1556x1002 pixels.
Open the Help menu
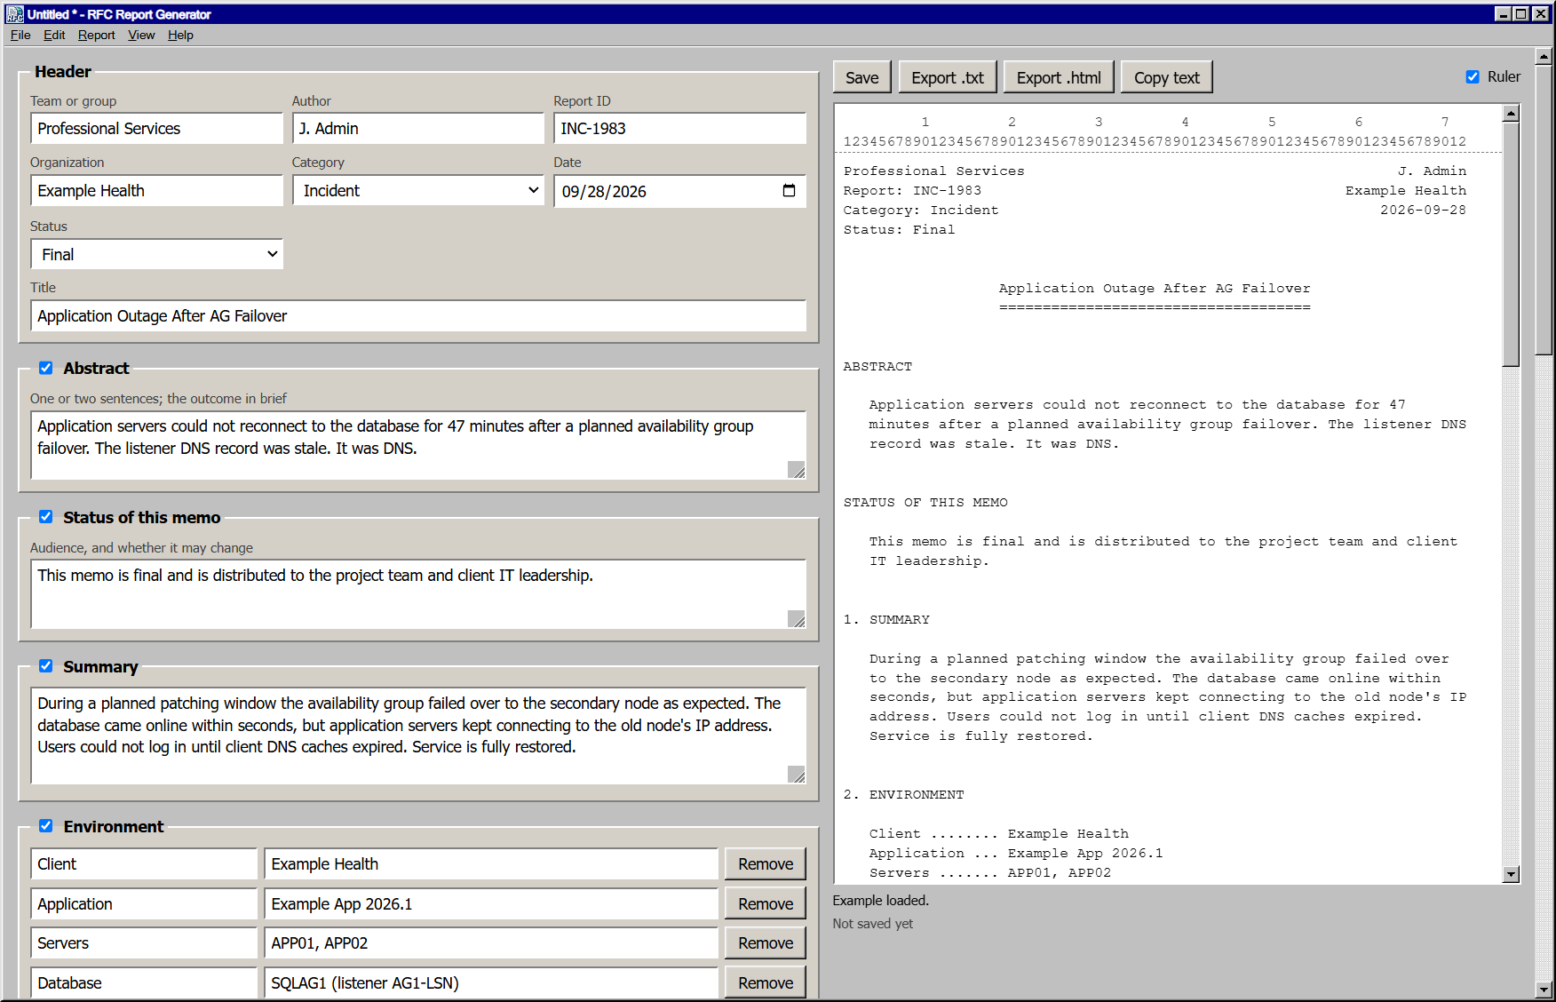(180, 35)
